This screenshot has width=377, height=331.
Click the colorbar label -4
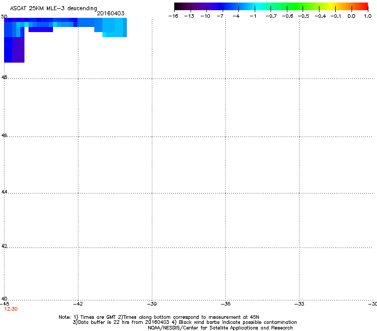(236, 16)
